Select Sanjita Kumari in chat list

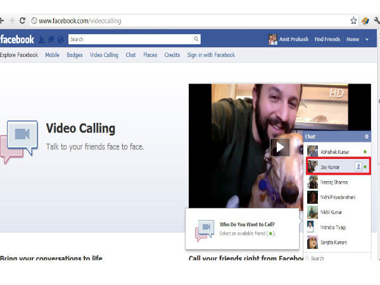tap(338, 242)
